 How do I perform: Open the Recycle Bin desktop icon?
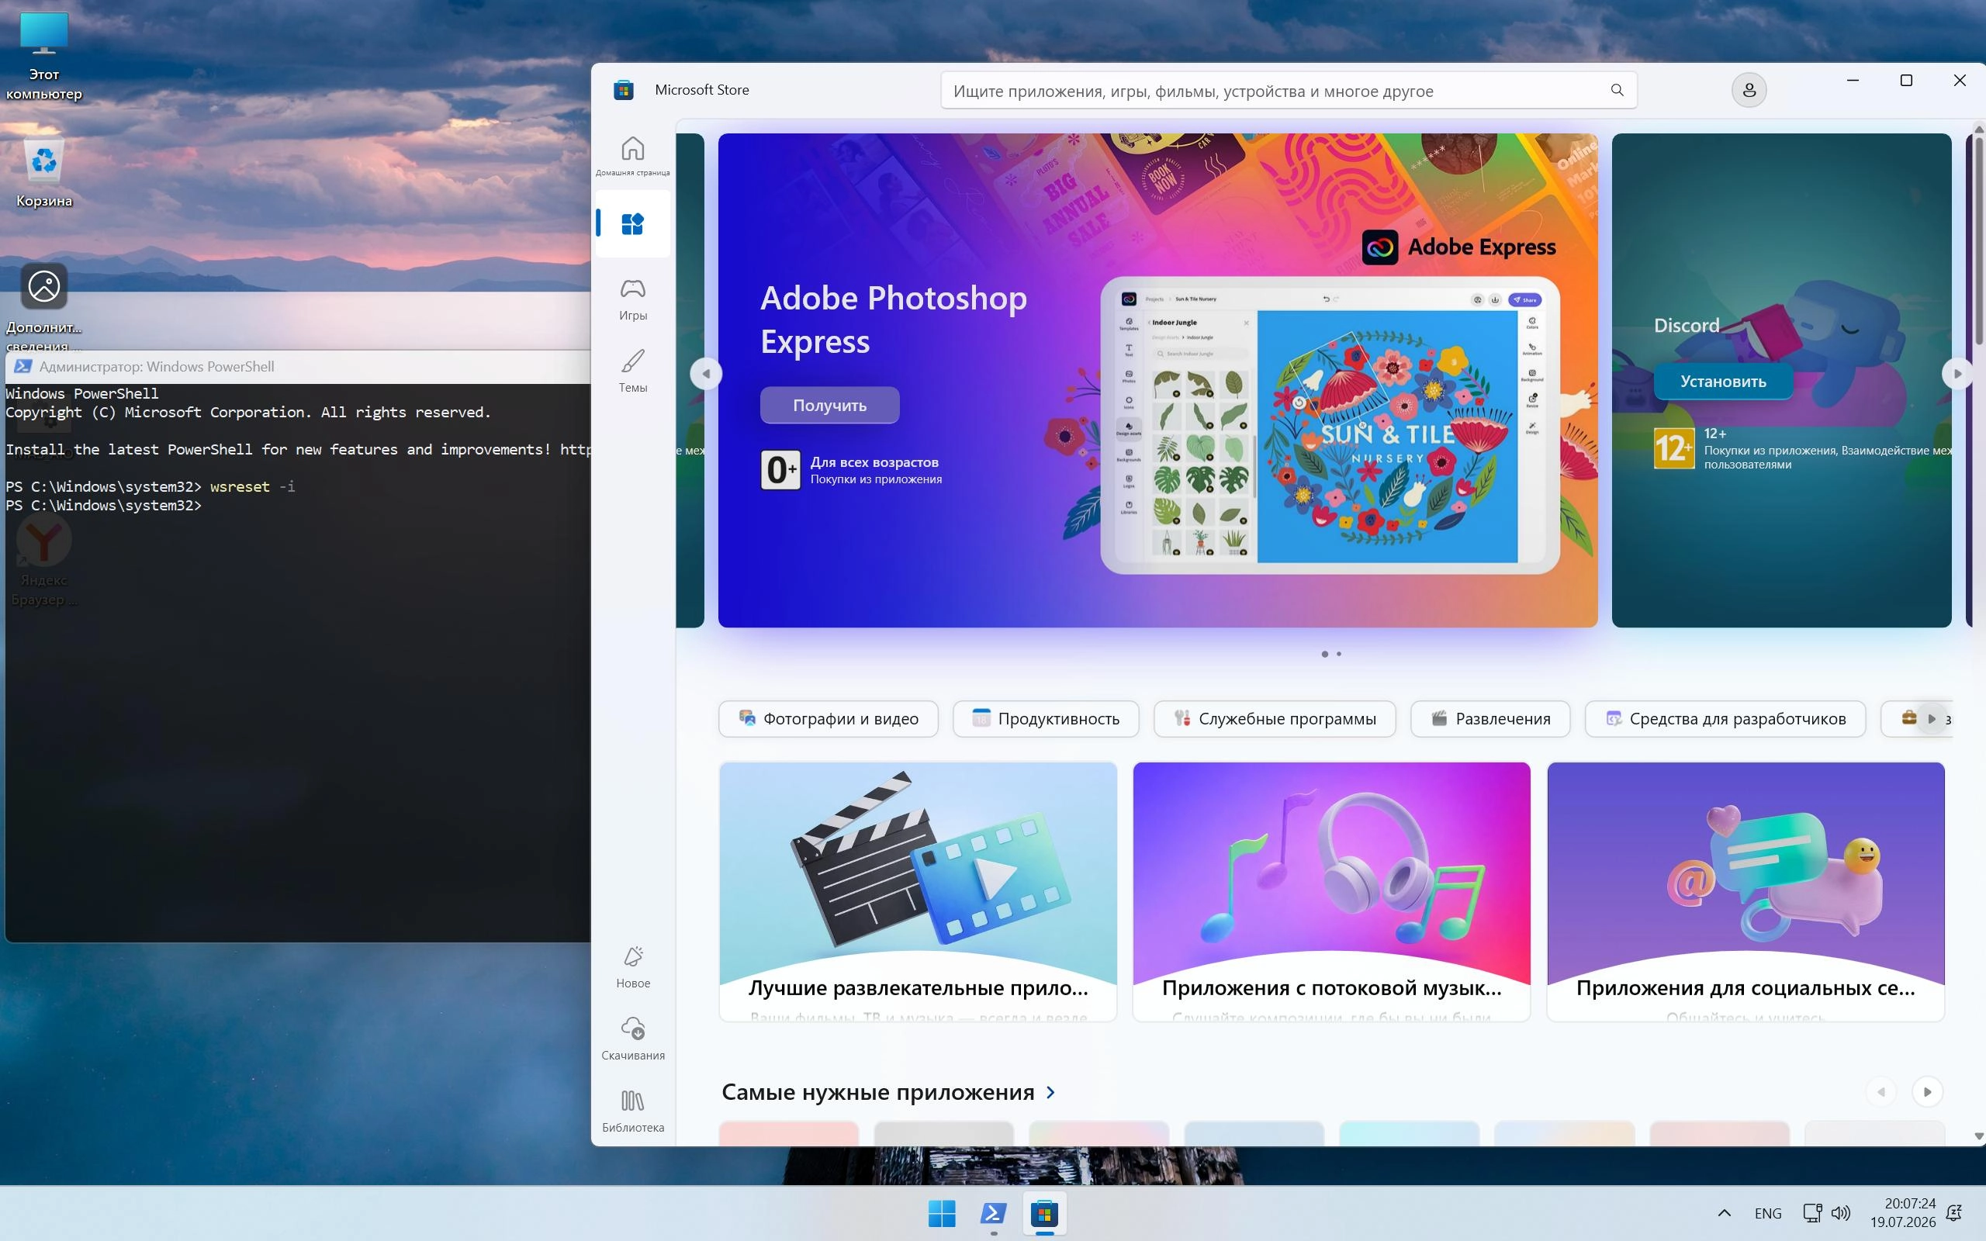pos(44,174)
